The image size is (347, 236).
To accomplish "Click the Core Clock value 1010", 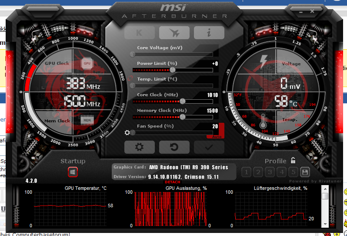I will coord(213,95).
